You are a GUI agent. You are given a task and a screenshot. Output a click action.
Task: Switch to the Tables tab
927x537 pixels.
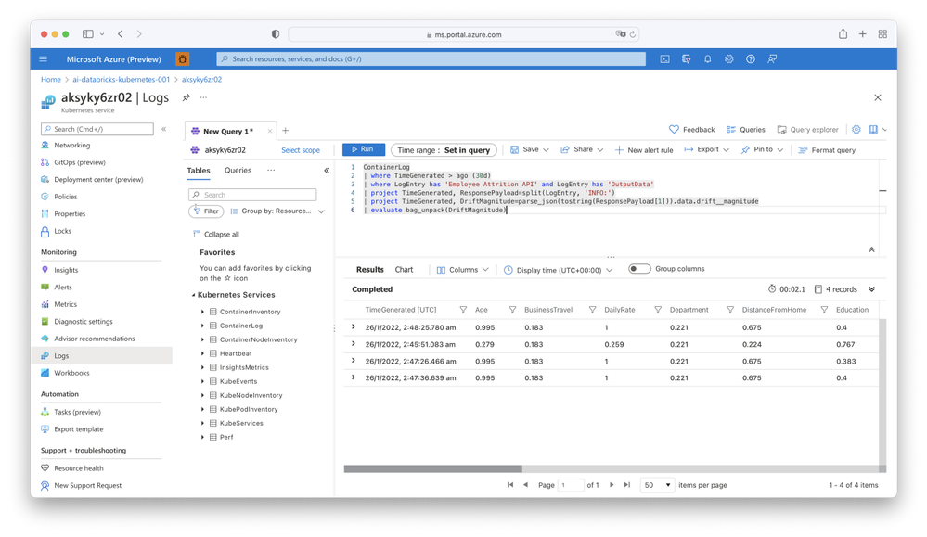(x=199, y=170)
